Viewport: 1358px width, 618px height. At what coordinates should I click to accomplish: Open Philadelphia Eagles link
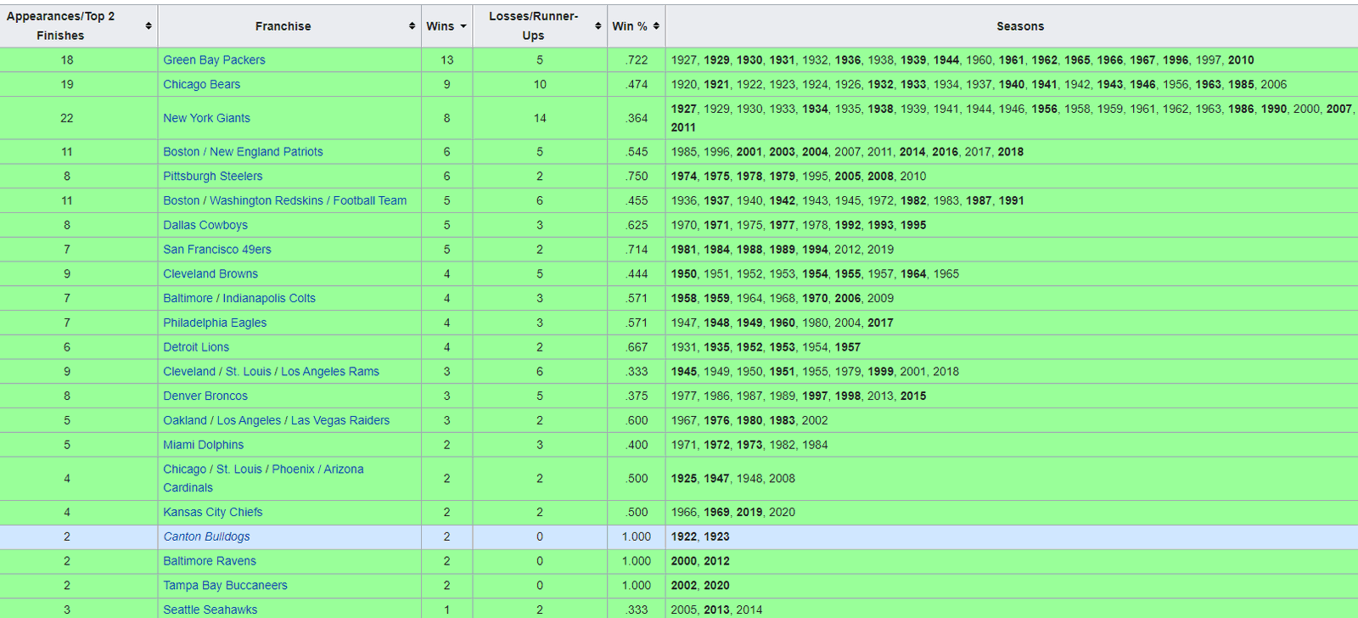click(215, 323)
